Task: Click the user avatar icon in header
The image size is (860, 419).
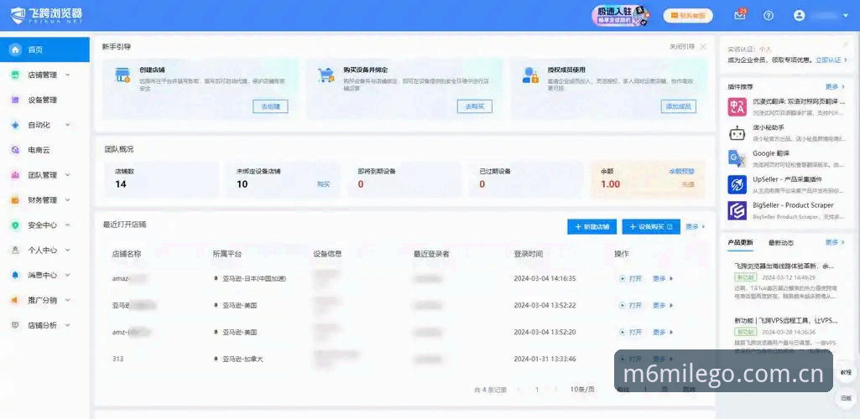Action: (x=799, y=15)
